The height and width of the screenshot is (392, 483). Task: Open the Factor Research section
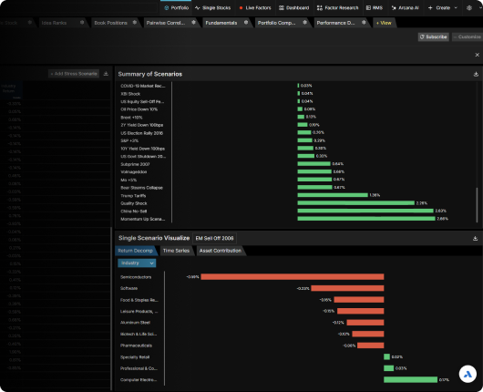[338, 7]
